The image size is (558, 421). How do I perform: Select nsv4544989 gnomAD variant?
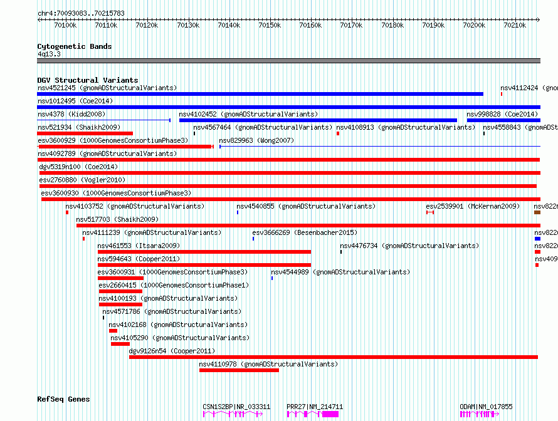[x=340, y=272]
